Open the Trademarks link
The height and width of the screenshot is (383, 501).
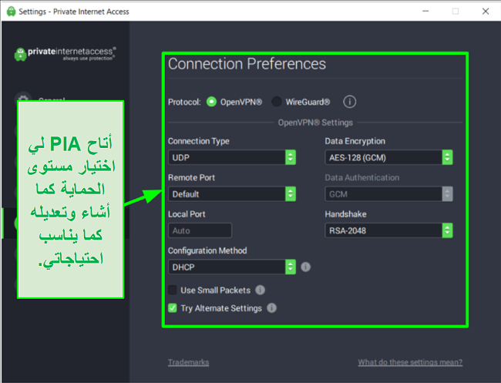pyautogui.click(x=189, y=362)
